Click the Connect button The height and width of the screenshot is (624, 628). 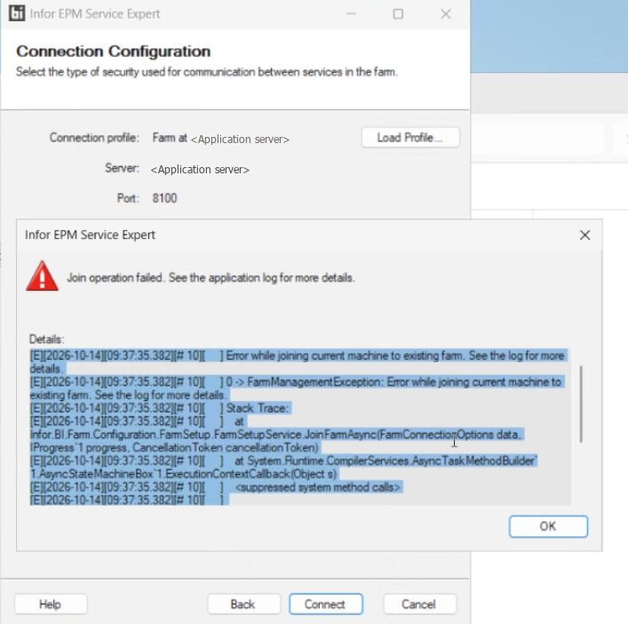(326, 604)
